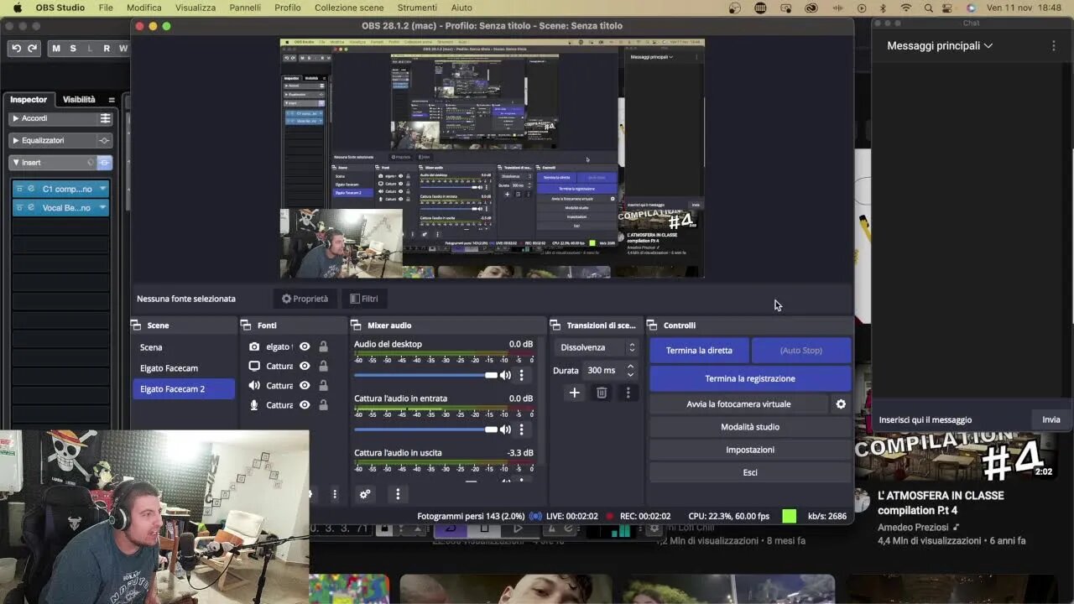1074x604 pixels.
Task: Collapse the Insert section
Action: [x=15, y=162]
